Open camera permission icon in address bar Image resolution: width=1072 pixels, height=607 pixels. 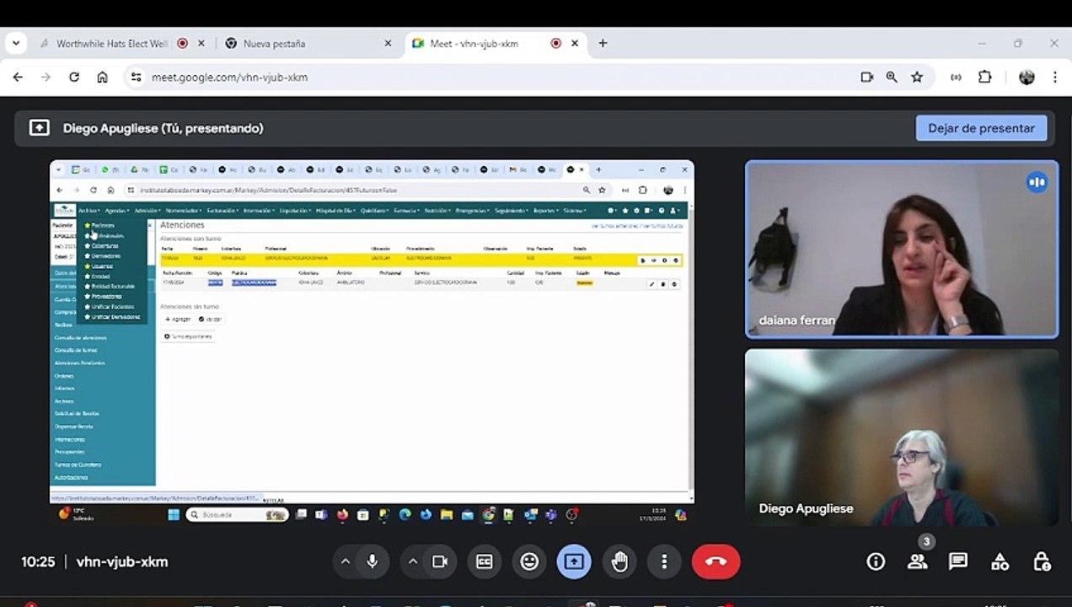coord(866,77)
